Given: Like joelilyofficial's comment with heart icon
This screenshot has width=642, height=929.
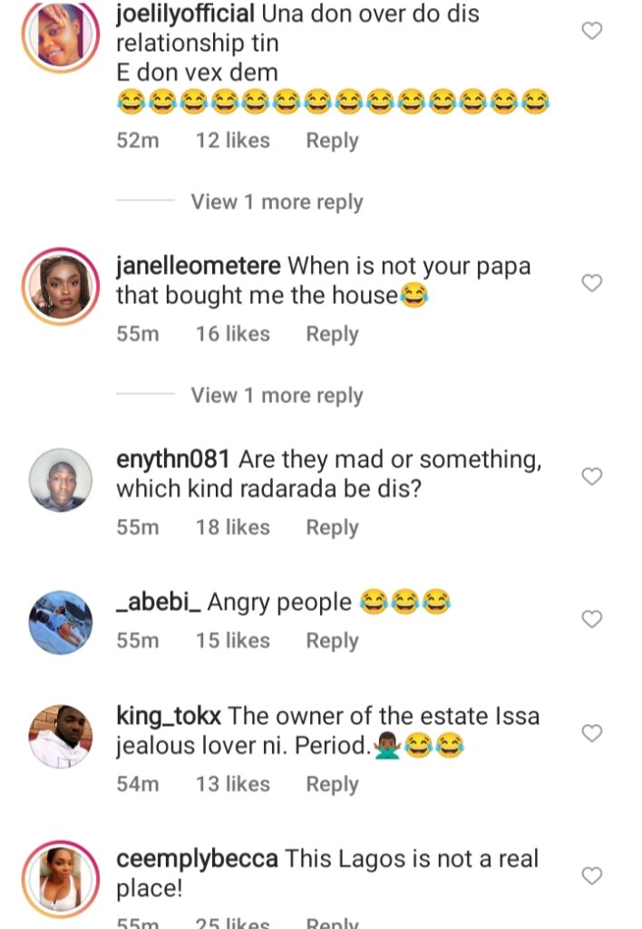Looking at the screenshot, I should (591, 31).
